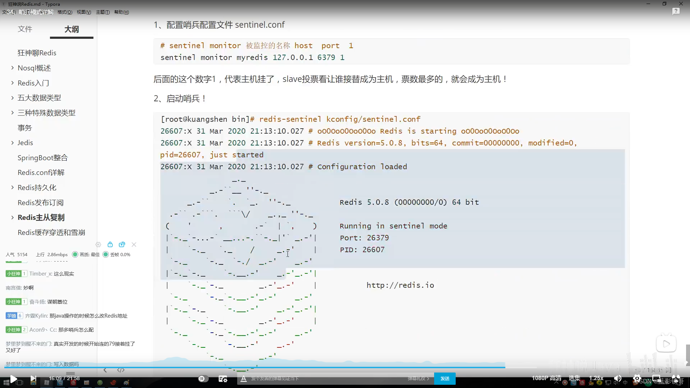690x388 pixels.
Task: Open the 弹幕礼仪 danmaku etiquette link
Action: tap(418, 379)
